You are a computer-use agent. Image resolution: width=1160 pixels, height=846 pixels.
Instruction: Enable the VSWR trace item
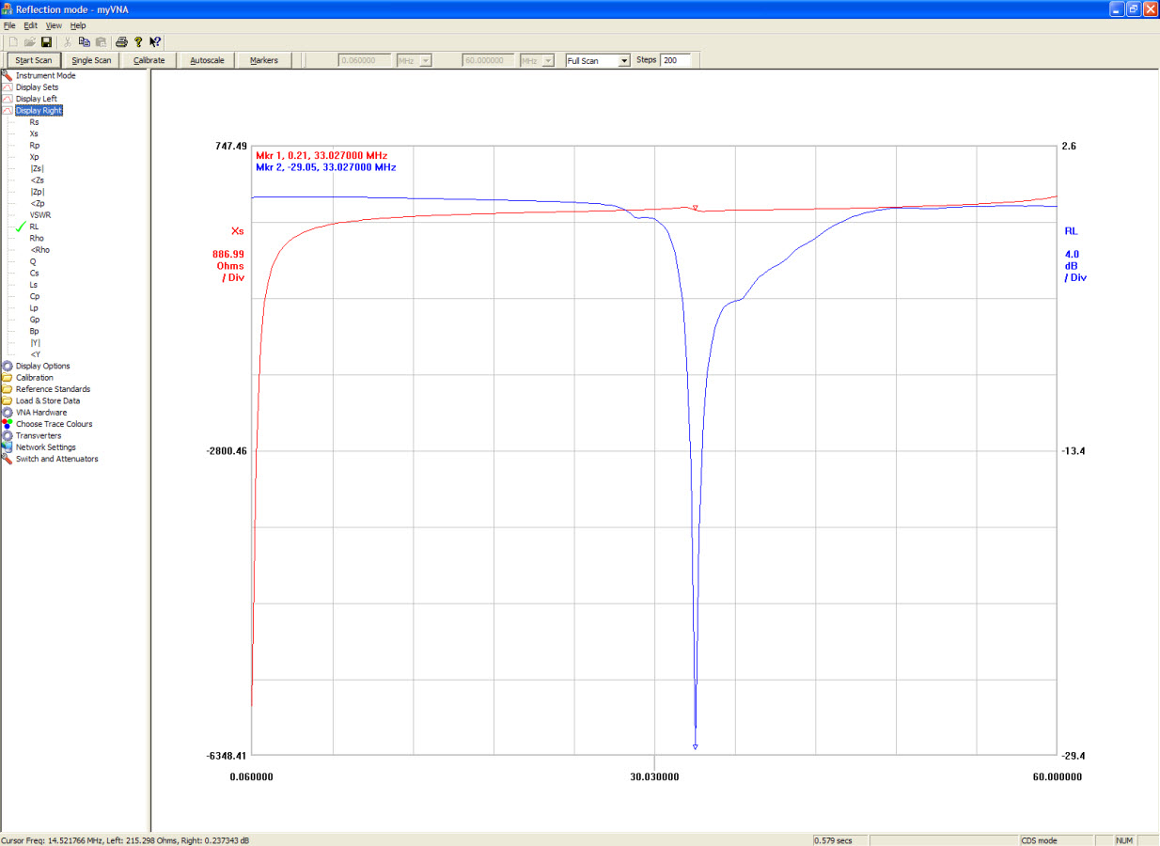click(x=39, y=215)
